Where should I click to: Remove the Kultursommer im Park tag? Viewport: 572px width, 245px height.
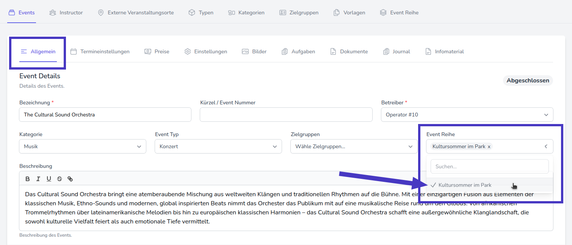pos(489,147)
